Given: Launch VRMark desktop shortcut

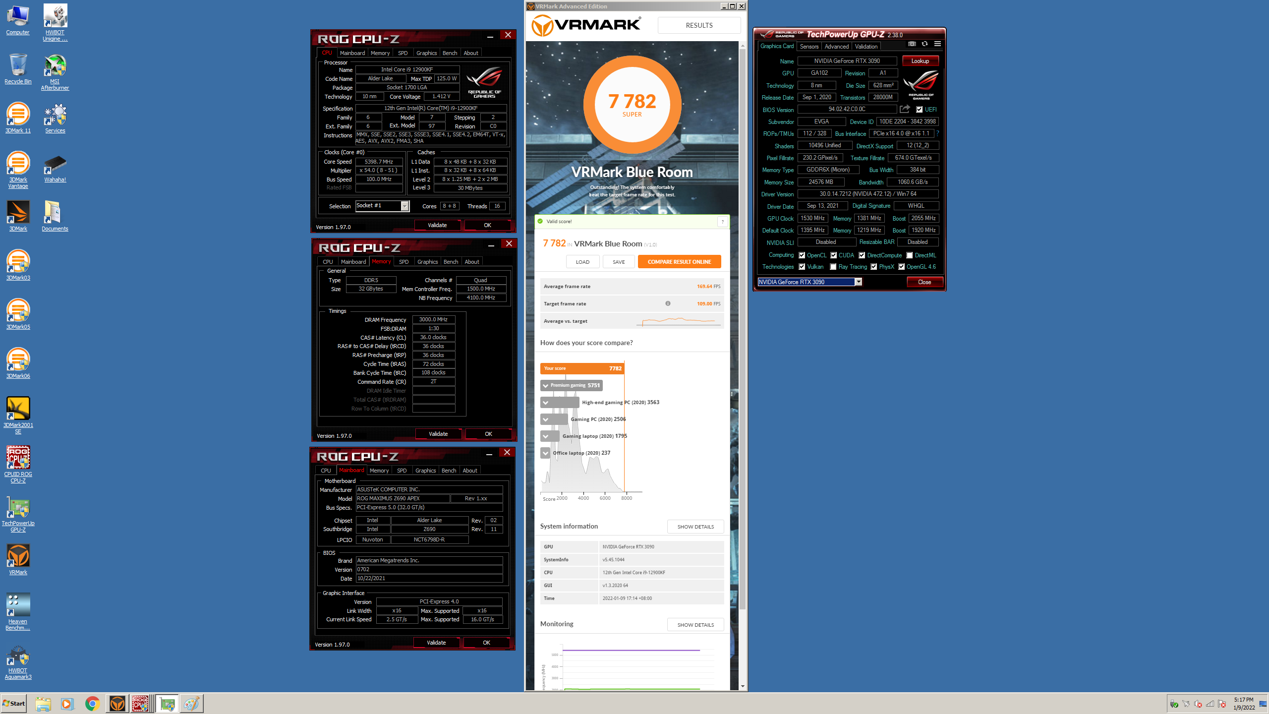Looking at the screenshot, I should [18, 560].
